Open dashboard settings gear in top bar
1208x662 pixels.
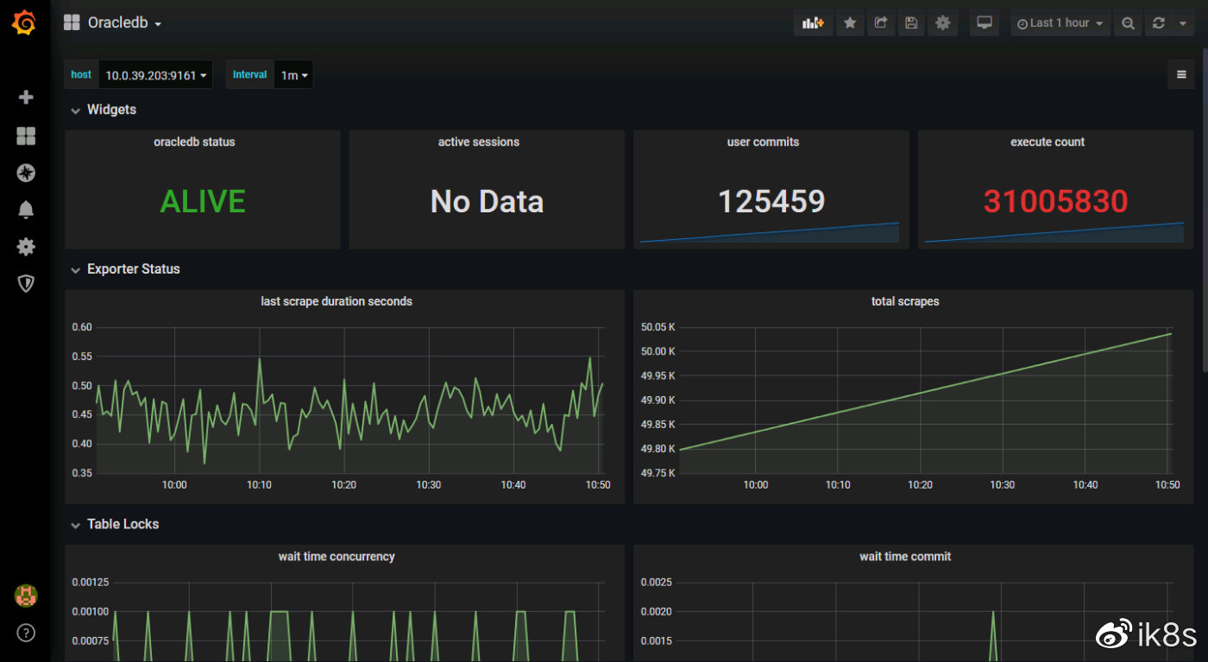pyautogui.click(x=942, y=23)
